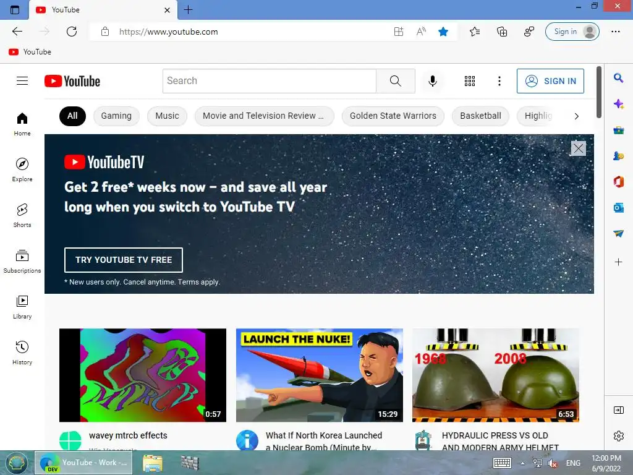Open Collections in Edge toolbar

point(502,32)
